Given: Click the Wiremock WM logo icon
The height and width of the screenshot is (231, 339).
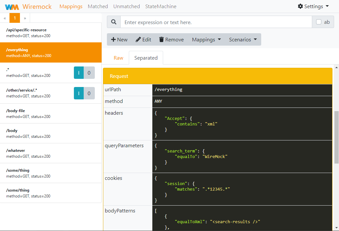Looking at the screenshot, I should pyautogui.click(x=12, y=7).
